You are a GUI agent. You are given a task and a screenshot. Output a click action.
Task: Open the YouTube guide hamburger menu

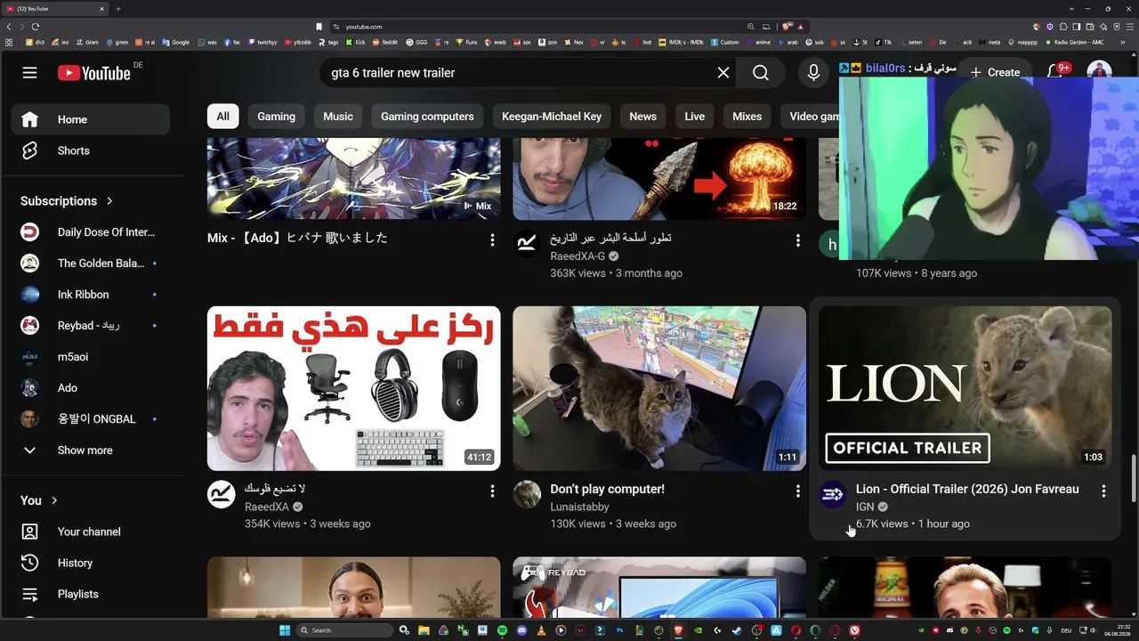tap(30, 73)
